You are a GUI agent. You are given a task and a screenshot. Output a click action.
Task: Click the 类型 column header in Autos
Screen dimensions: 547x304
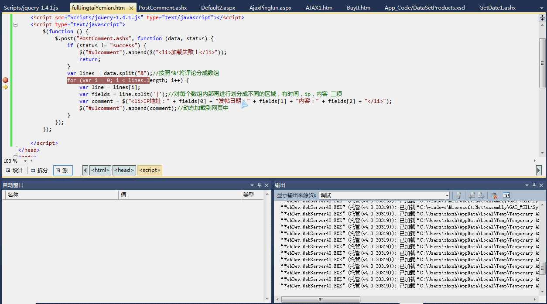252,195
